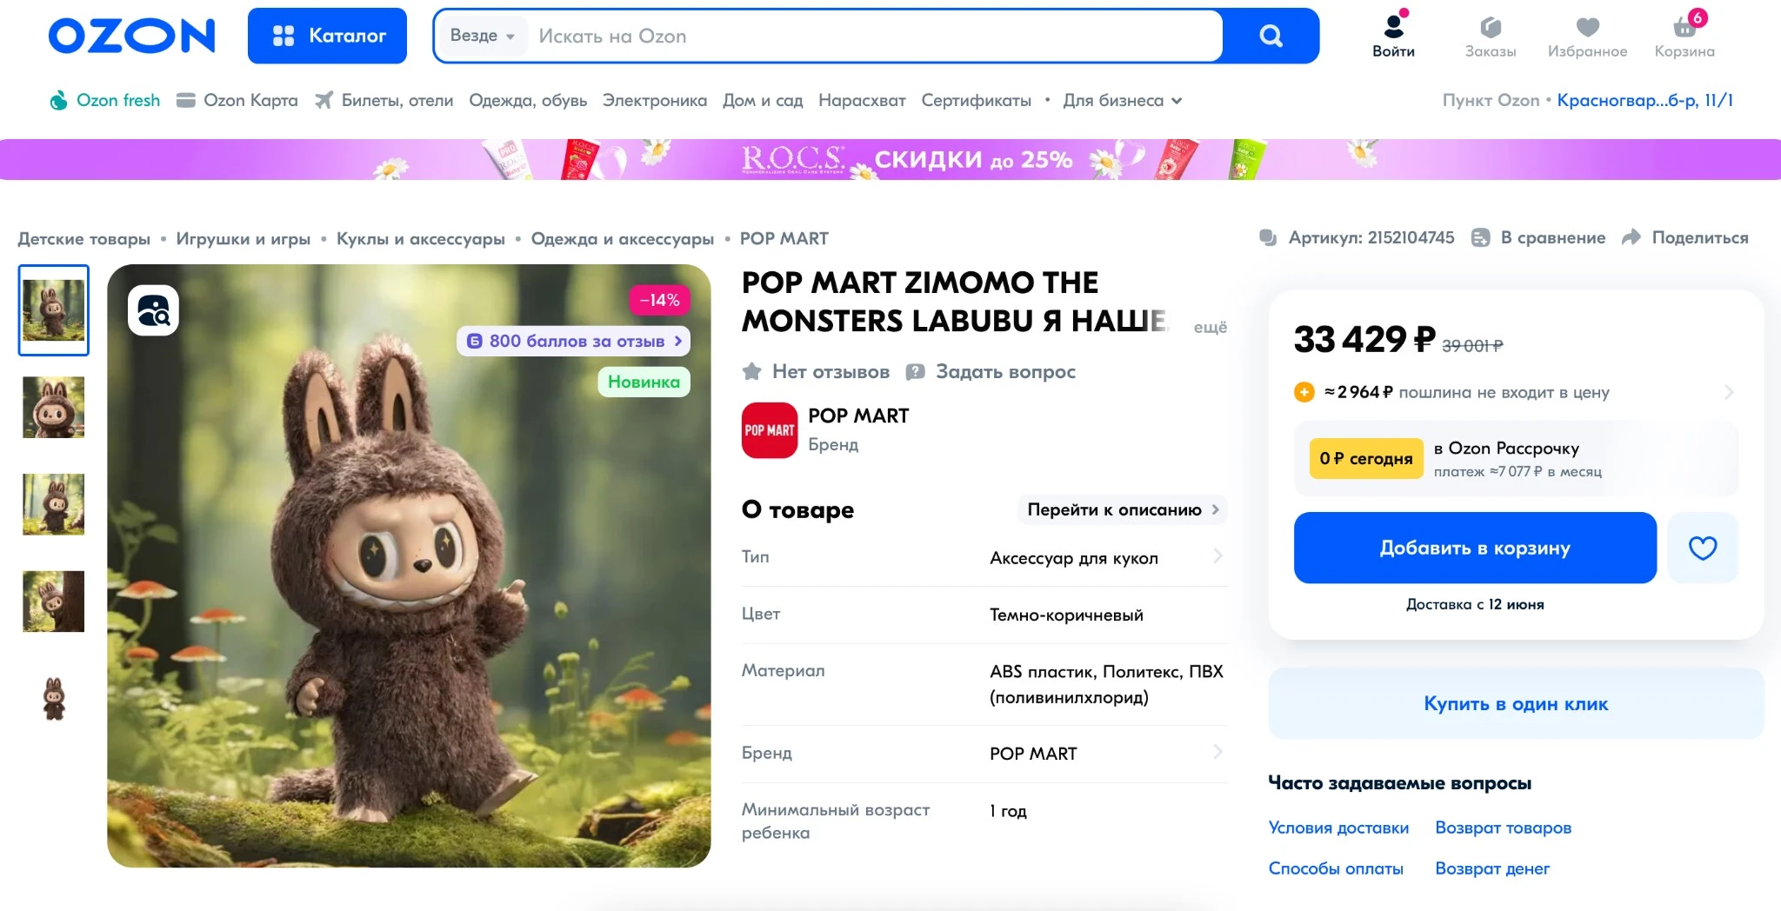
Task: Expand ≈2 964 ₽ пошлина info row
Action: [1514, 392]
